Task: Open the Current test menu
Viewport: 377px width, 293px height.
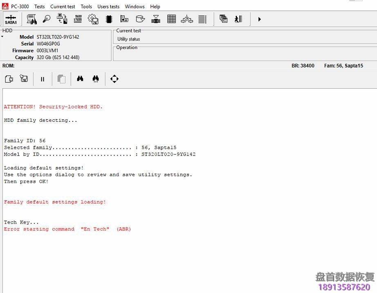Action: [62, 6]
